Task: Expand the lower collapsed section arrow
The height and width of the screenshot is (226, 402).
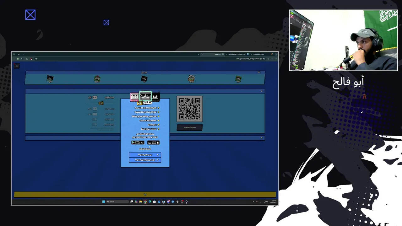Action: click(261, 137)
